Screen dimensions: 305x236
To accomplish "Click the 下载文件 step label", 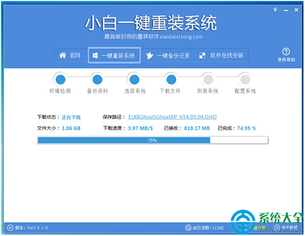I will (x=170, y=91).
